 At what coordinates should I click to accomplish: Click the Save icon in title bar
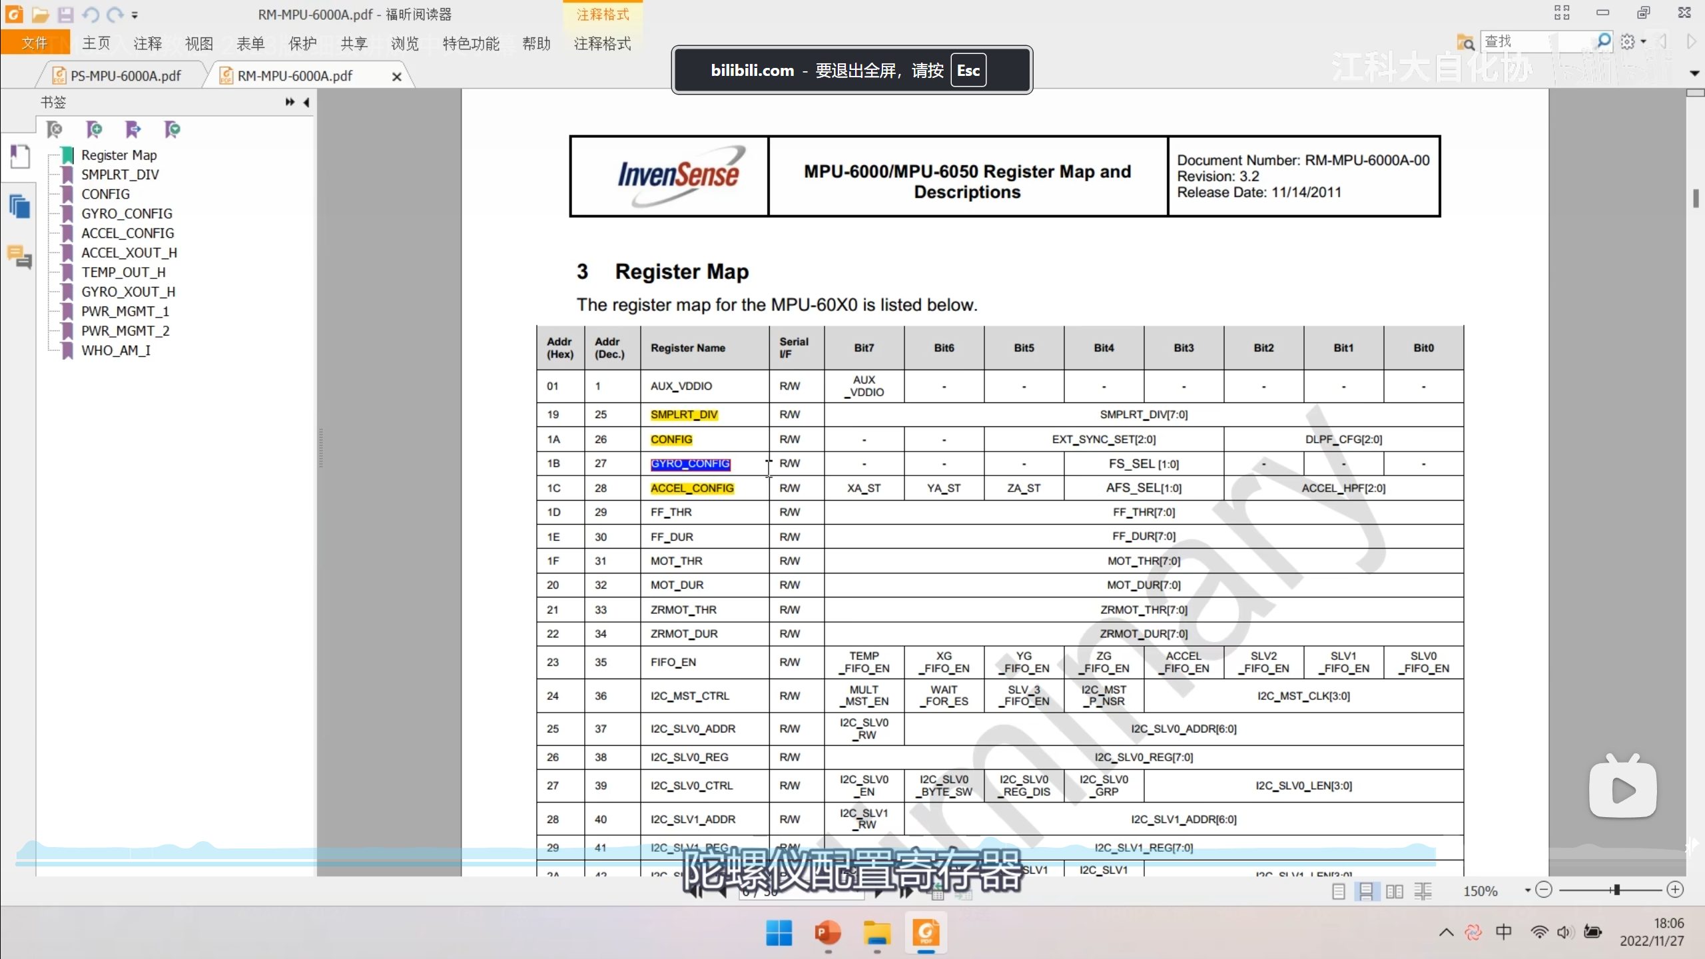[x=65, y=14]
